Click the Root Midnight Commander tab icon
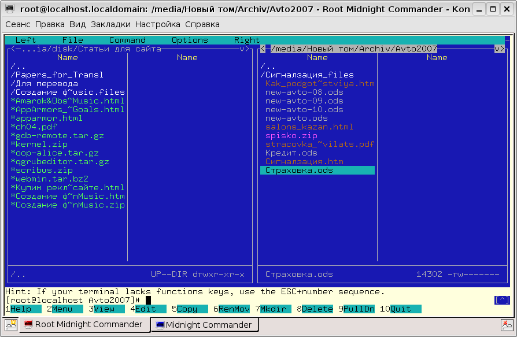 coord(28,324)
